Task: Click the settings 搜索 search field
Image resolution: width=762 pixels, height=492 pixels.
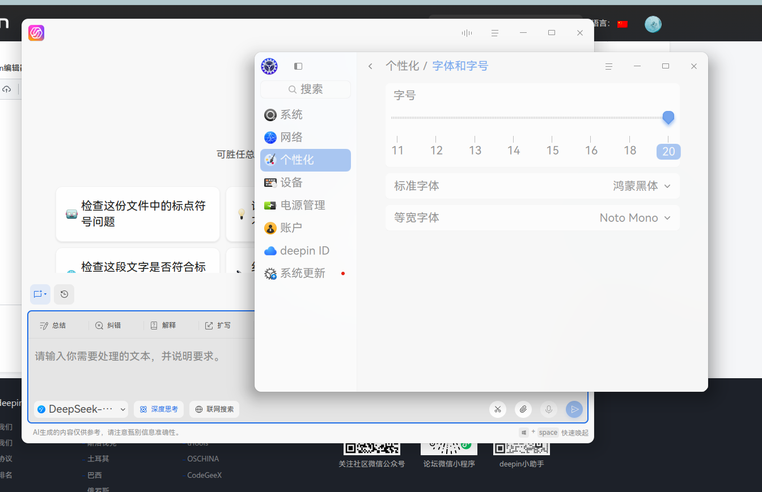Action: [x=306, y=89]
